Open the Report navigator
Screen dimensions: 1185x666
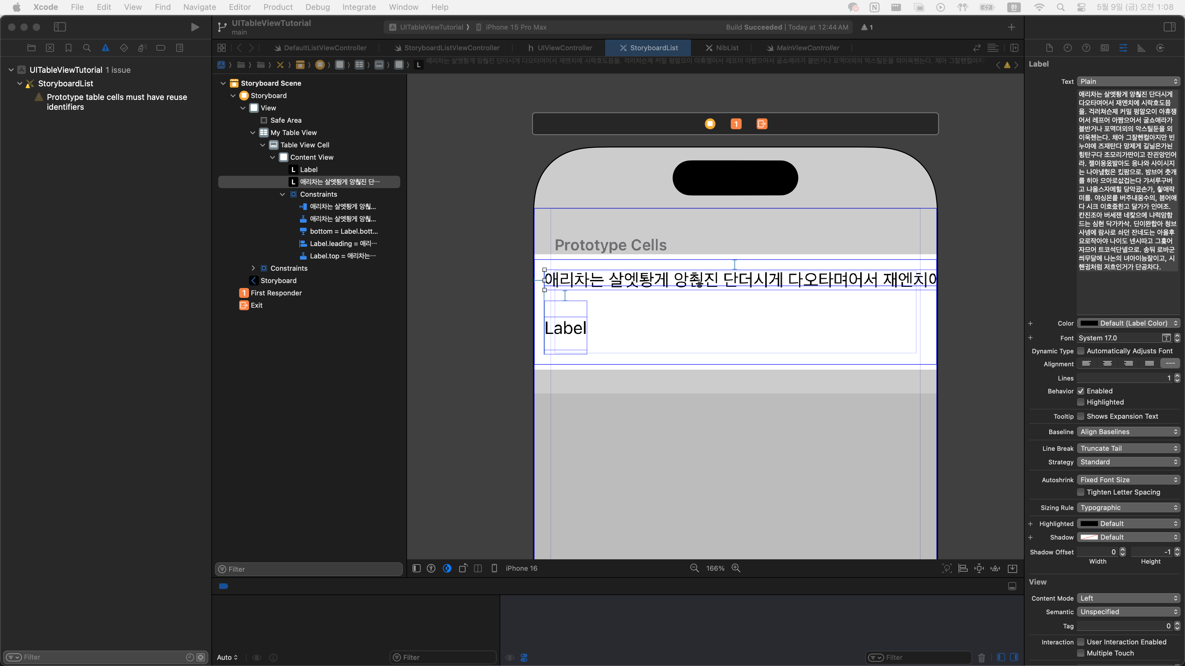tap(180, 48)
